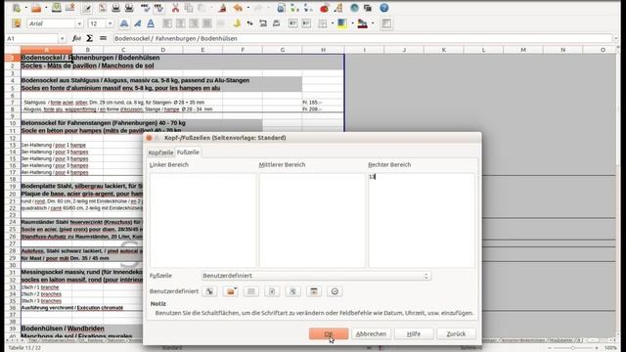The image size is (626, 352).
Task: Toggle bold formatting
Action: click(x=124, y=23)
